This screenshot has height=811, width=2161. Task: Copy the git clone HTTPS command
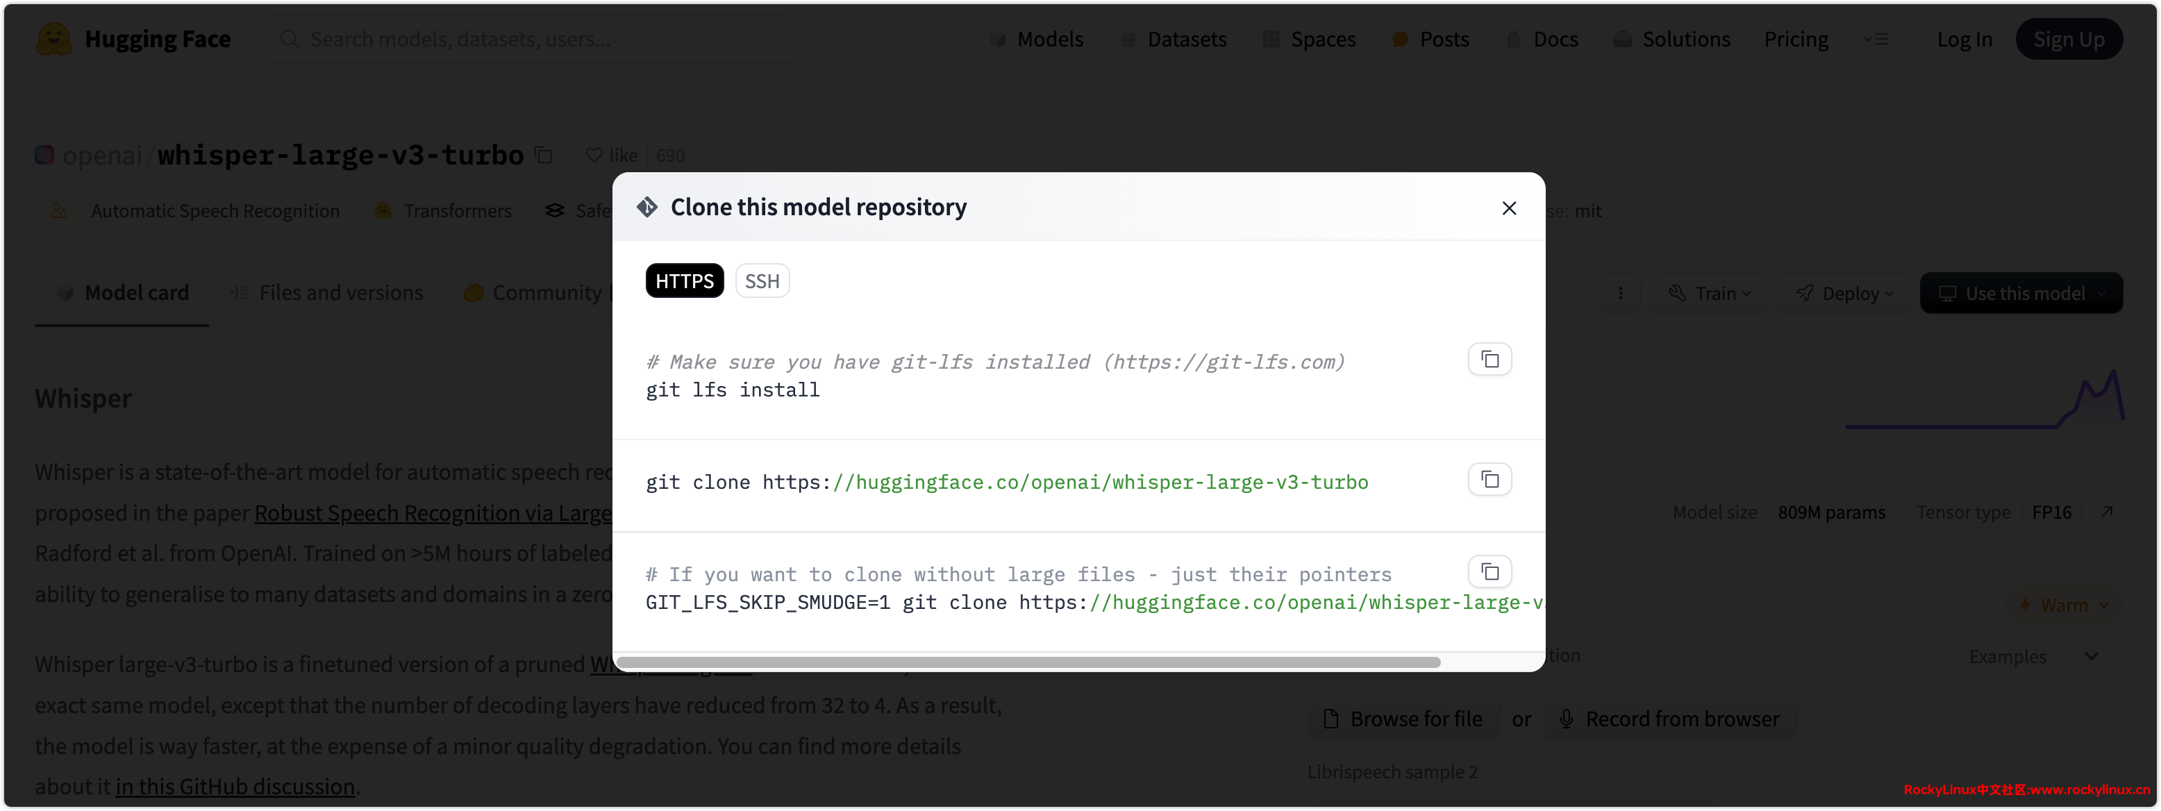1489,480
